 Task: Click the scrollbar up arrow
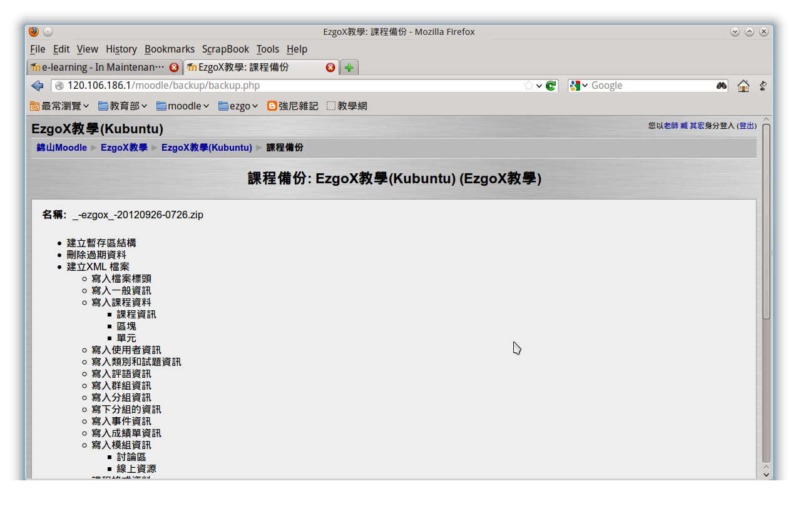766,119
